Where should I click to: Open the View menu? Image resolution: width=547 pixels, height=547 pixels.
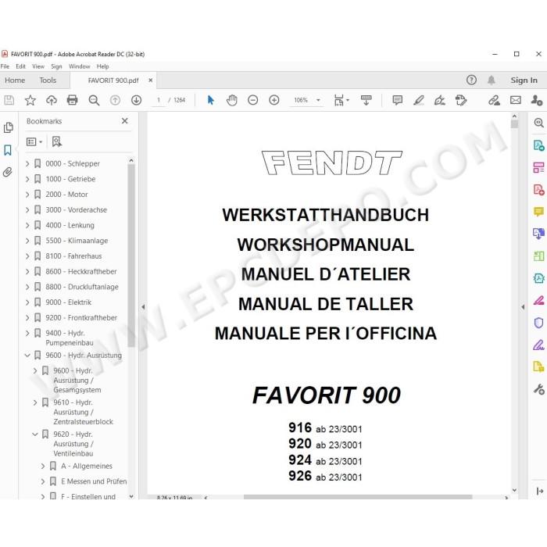click(38, 66)
